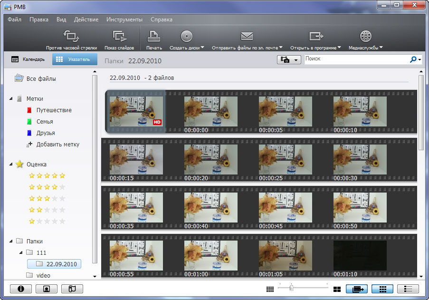Select the frame at 00:00:25
The width and height of the screenshot is (429, 300).
tap(286, 160)
